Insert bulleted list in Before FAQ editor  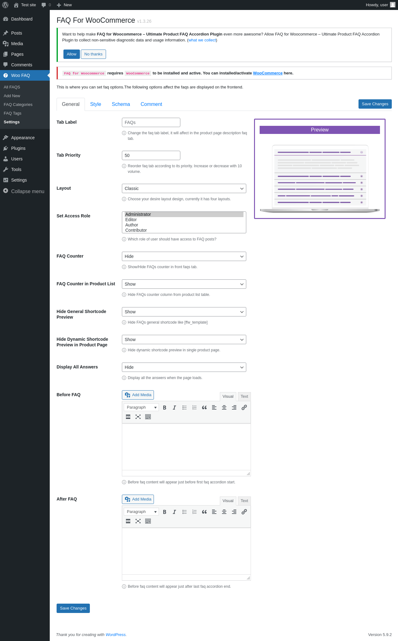tap(184, 407)
